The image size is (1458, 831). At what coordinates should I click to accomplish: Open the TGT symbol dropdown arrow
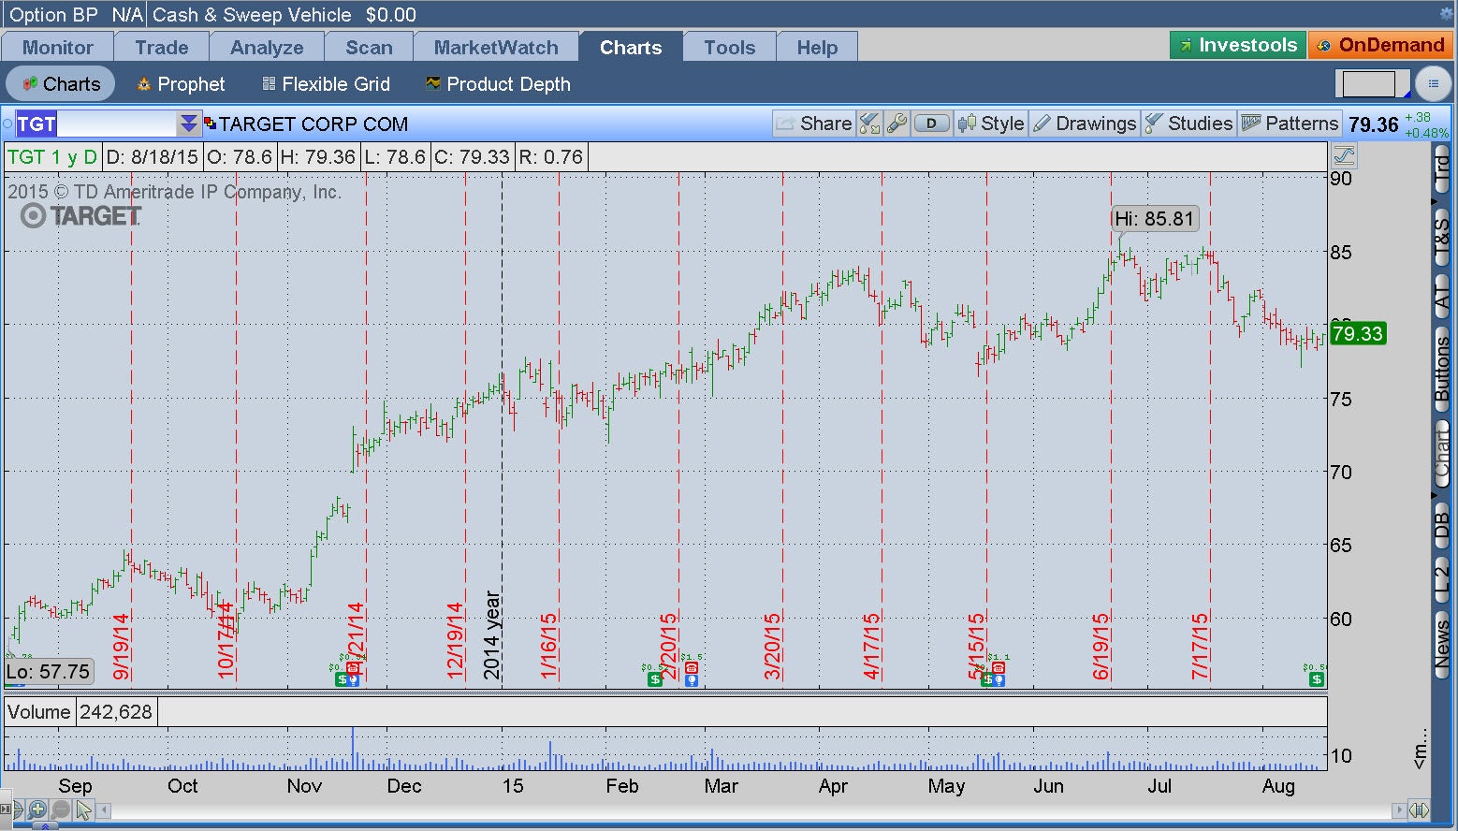[x=189, y=124]
